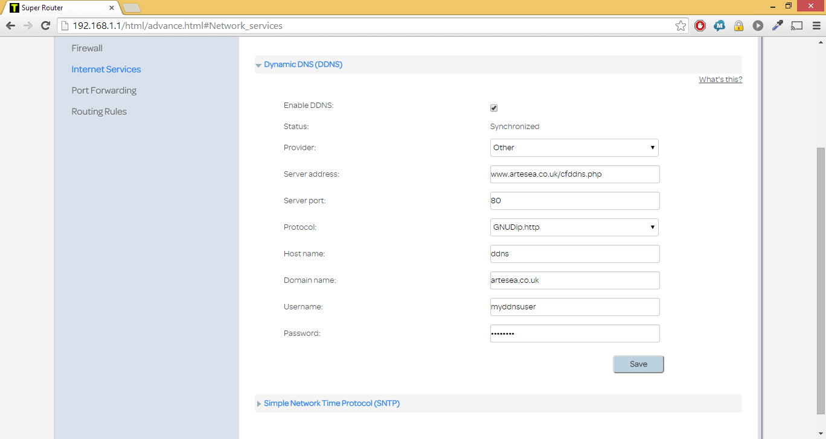Click the page icon in address bar
Image resolution: width=826 pixels, height=439 pixels.
tap(65, 26)
